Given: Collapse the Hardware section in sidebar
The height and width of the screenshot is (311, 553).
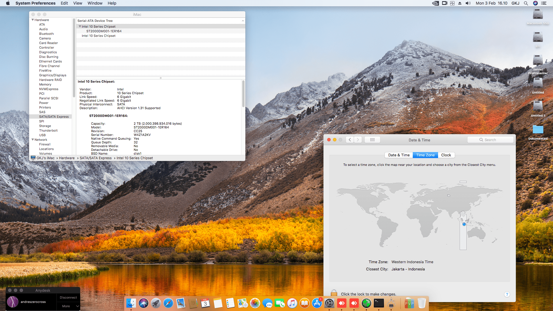Looking at the screenshot, I should 33,20.
